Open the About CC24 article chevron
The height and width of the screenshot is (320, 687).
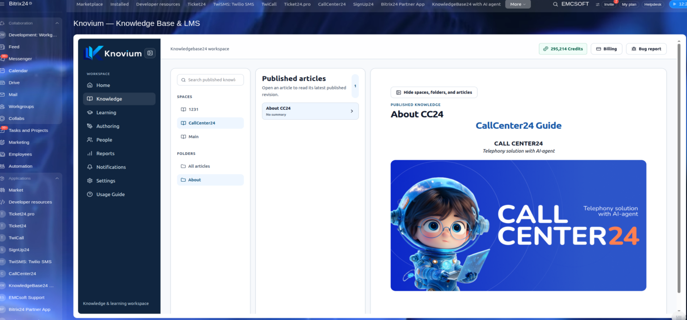pyautogui.click(x=352, y=111)
